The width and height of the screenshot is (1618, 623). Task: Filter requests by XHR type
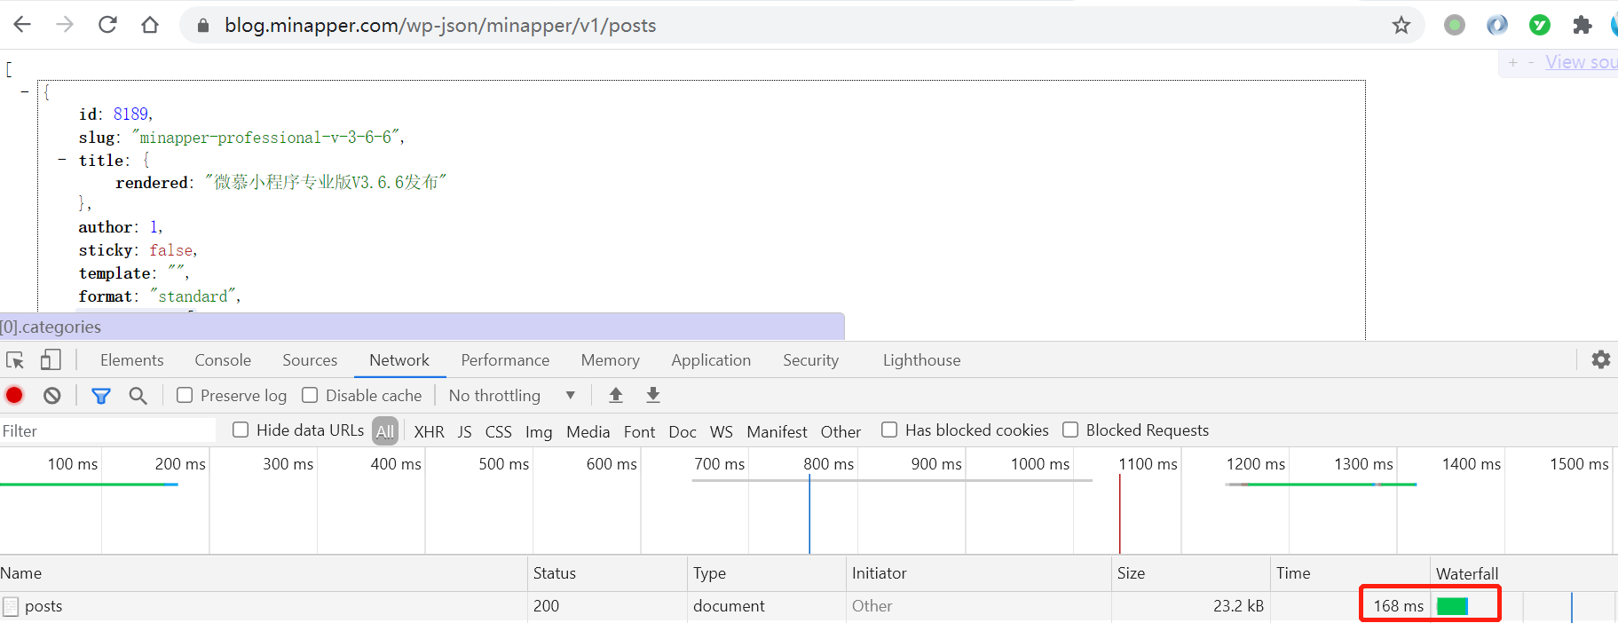pyautogui.click(x=429, y=432)
